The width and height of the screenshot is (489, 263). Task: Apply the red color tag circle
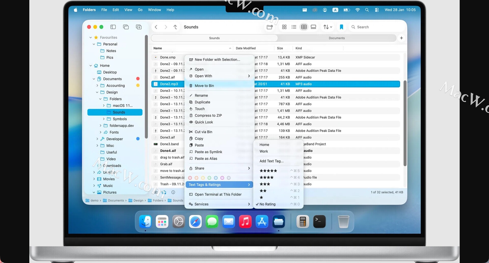(x=190, y=178)
